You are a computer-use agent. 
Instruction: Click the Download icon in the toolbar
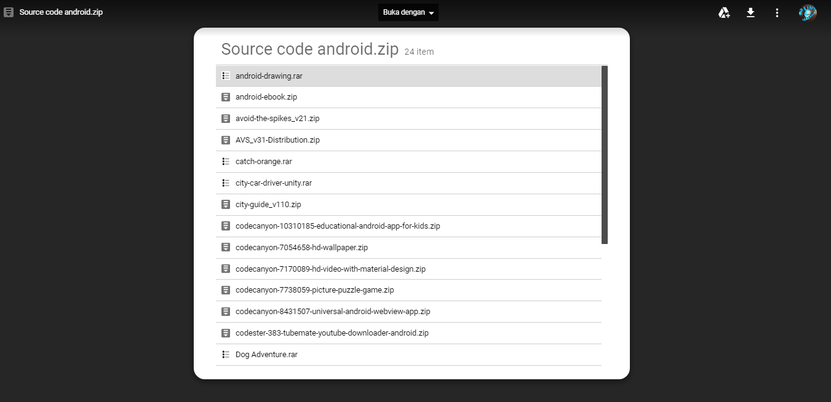pos(750,12)
